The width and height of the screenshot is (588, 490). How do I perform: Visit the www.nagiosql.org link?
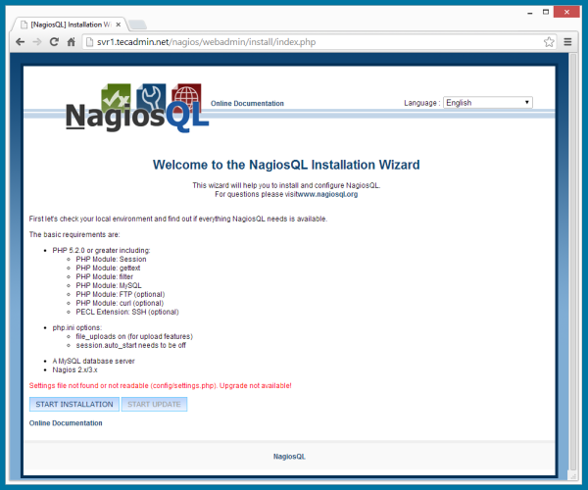[x=327, y=194]
